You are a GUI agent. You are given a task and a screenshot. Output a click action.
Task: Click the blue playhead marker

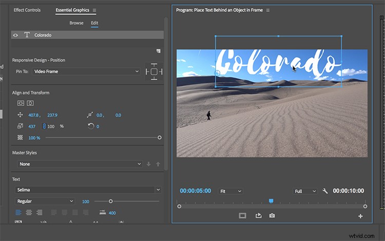click(271, 201)
